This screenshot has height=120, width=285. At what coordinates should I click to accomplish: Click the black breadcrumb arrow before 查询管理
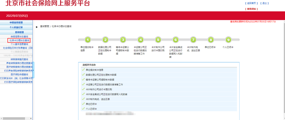coord(37,27)
